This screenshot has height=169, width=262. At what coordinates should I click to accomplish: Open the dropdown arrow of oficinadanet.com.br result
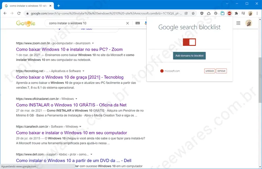76,99
